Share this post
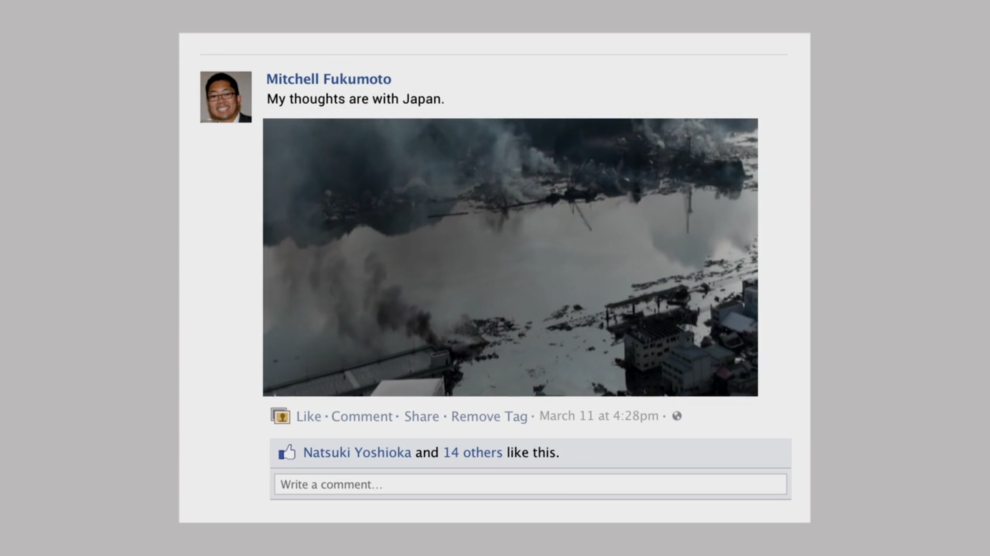Viewport: 990px width, 556px height. pos(421,416)
